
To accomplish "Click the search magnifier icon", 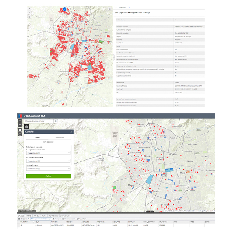I will [56, 121].
